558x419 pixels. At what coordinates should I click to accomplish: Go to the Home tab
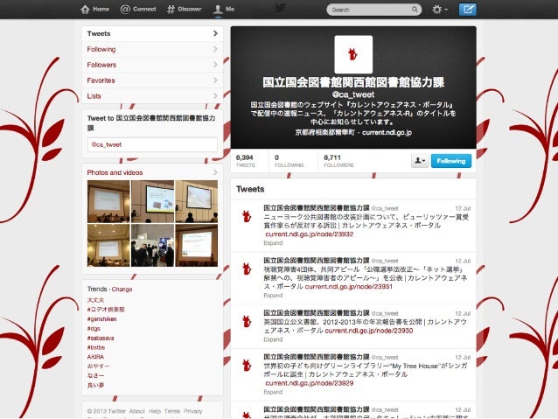[x=94, y=10]
